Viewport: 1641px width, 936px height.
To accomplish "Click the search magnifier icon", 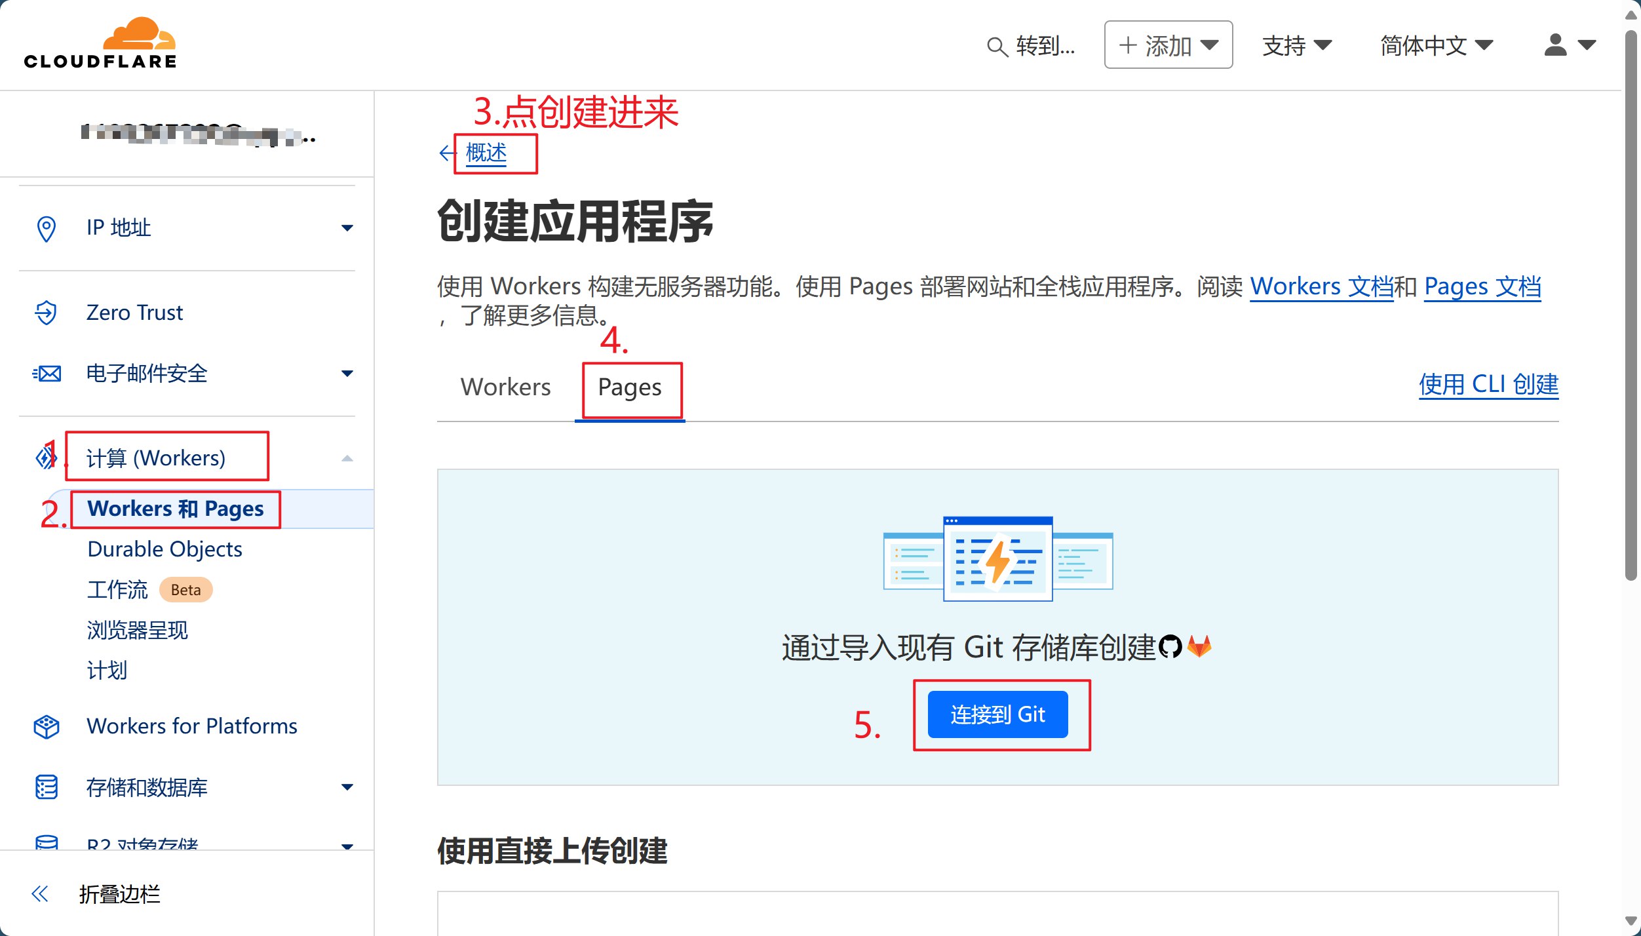I will [996, 47].
